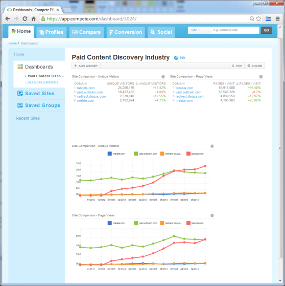Open the Saved Sites section
This screenshot has height=286, width=285.
point(39,94)
